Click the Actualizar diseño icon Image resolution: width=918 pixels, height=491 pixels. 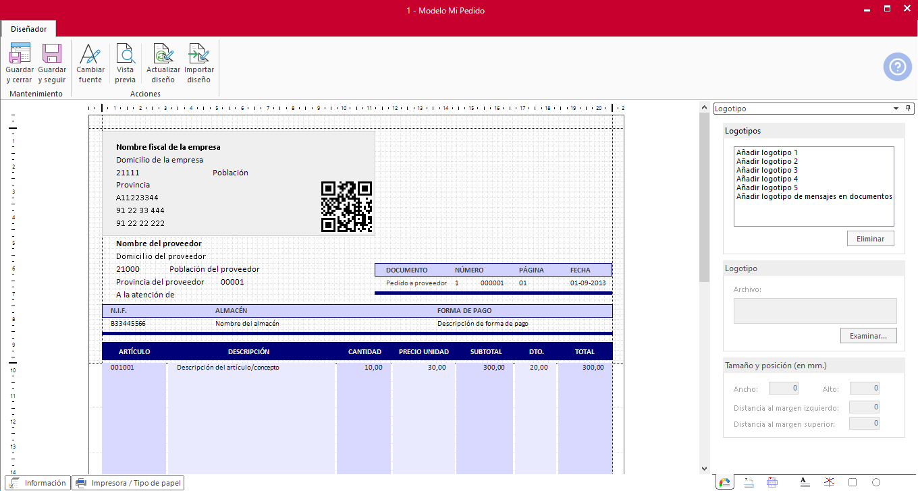pyautogui.click(x=163, y=53)
